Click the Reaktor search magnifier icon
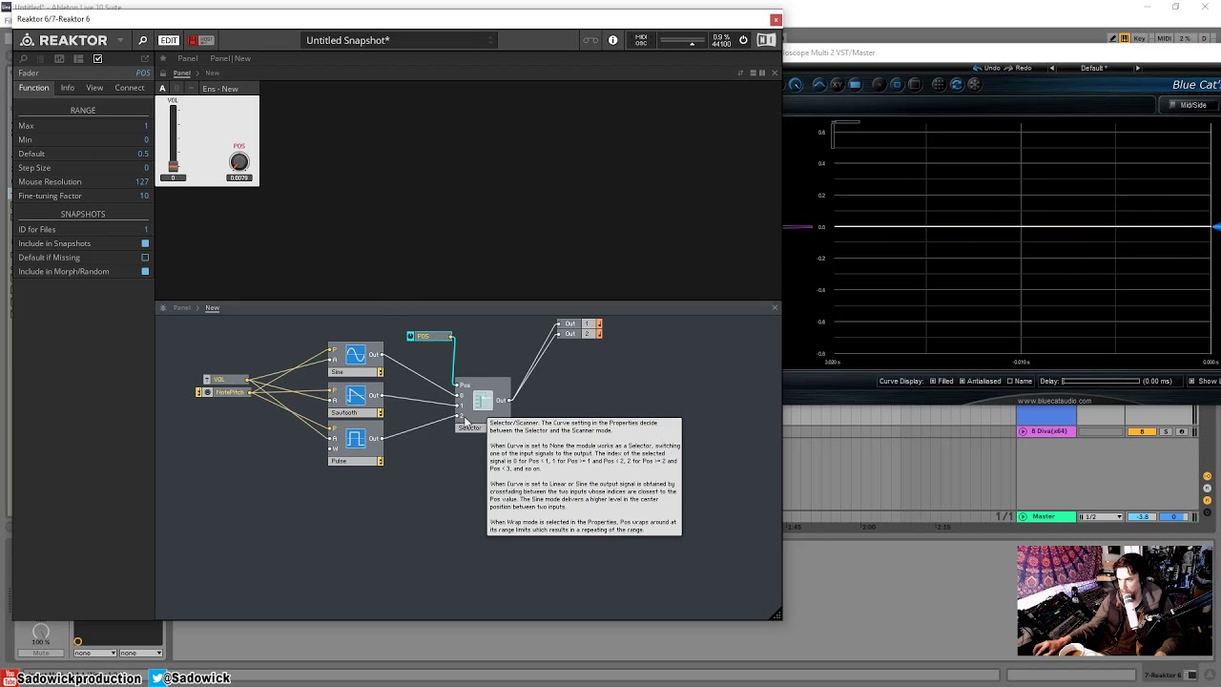The image size is (1221, 687). click(x=143, y=40)
